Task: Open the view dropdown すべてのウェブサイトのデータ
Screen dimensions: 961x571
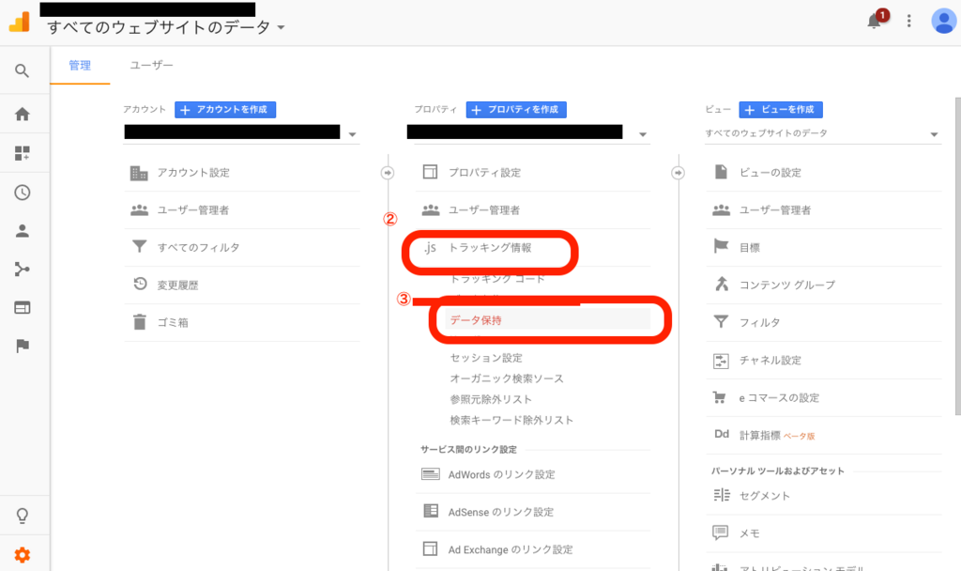Action: pos(822,133)
